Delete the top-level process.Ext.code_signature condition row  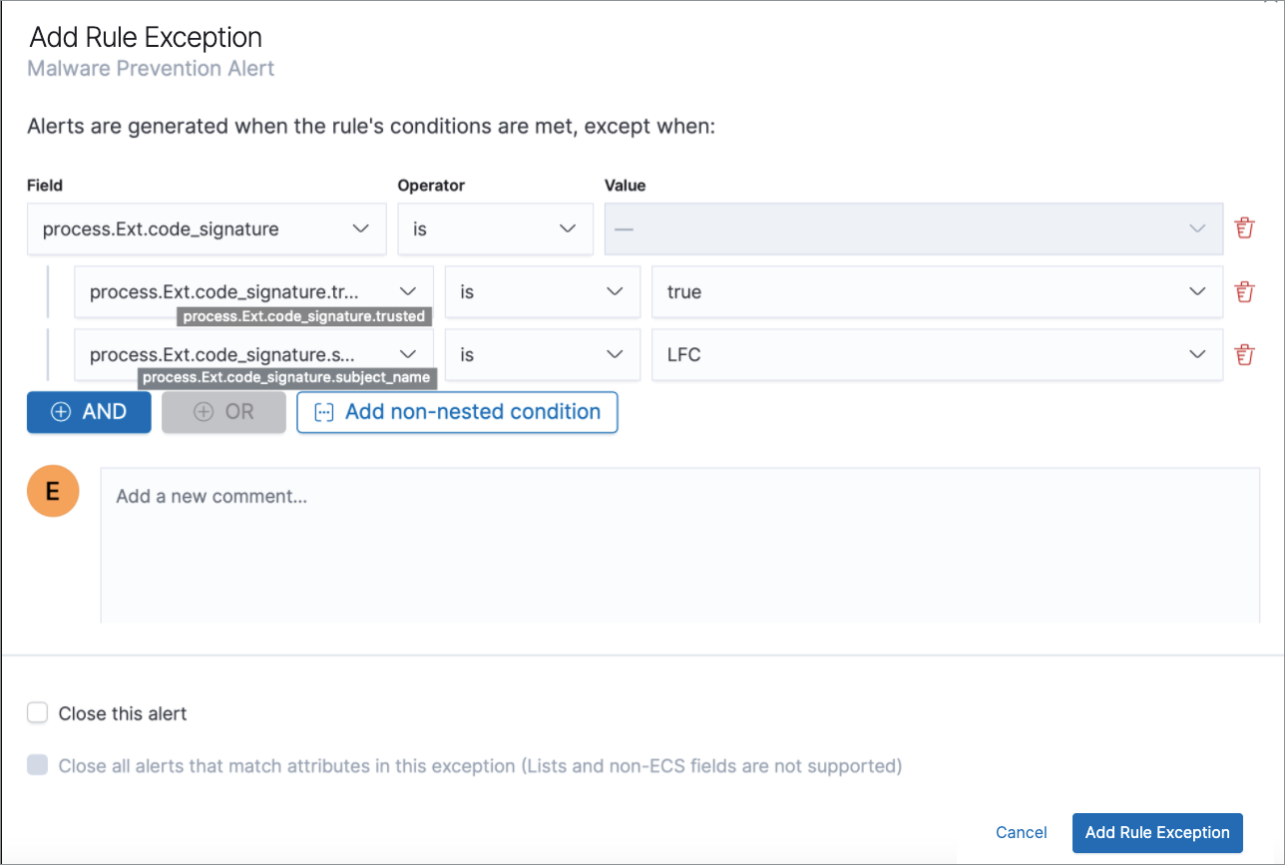(1243, 227)
